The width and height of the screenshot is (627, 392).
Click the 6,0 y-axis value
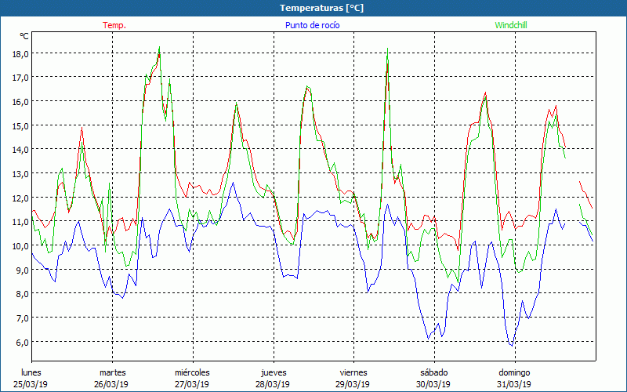(23, 342)
